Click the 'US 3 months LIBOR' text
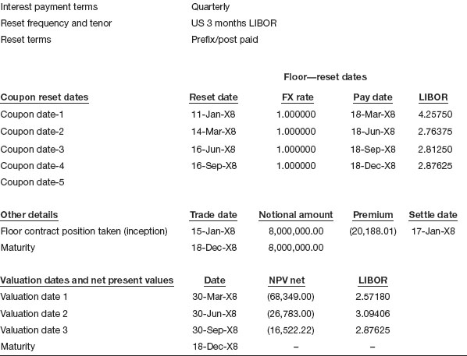Image resolution: width=467 pixels, height=356 pixels. coord(233,23)
